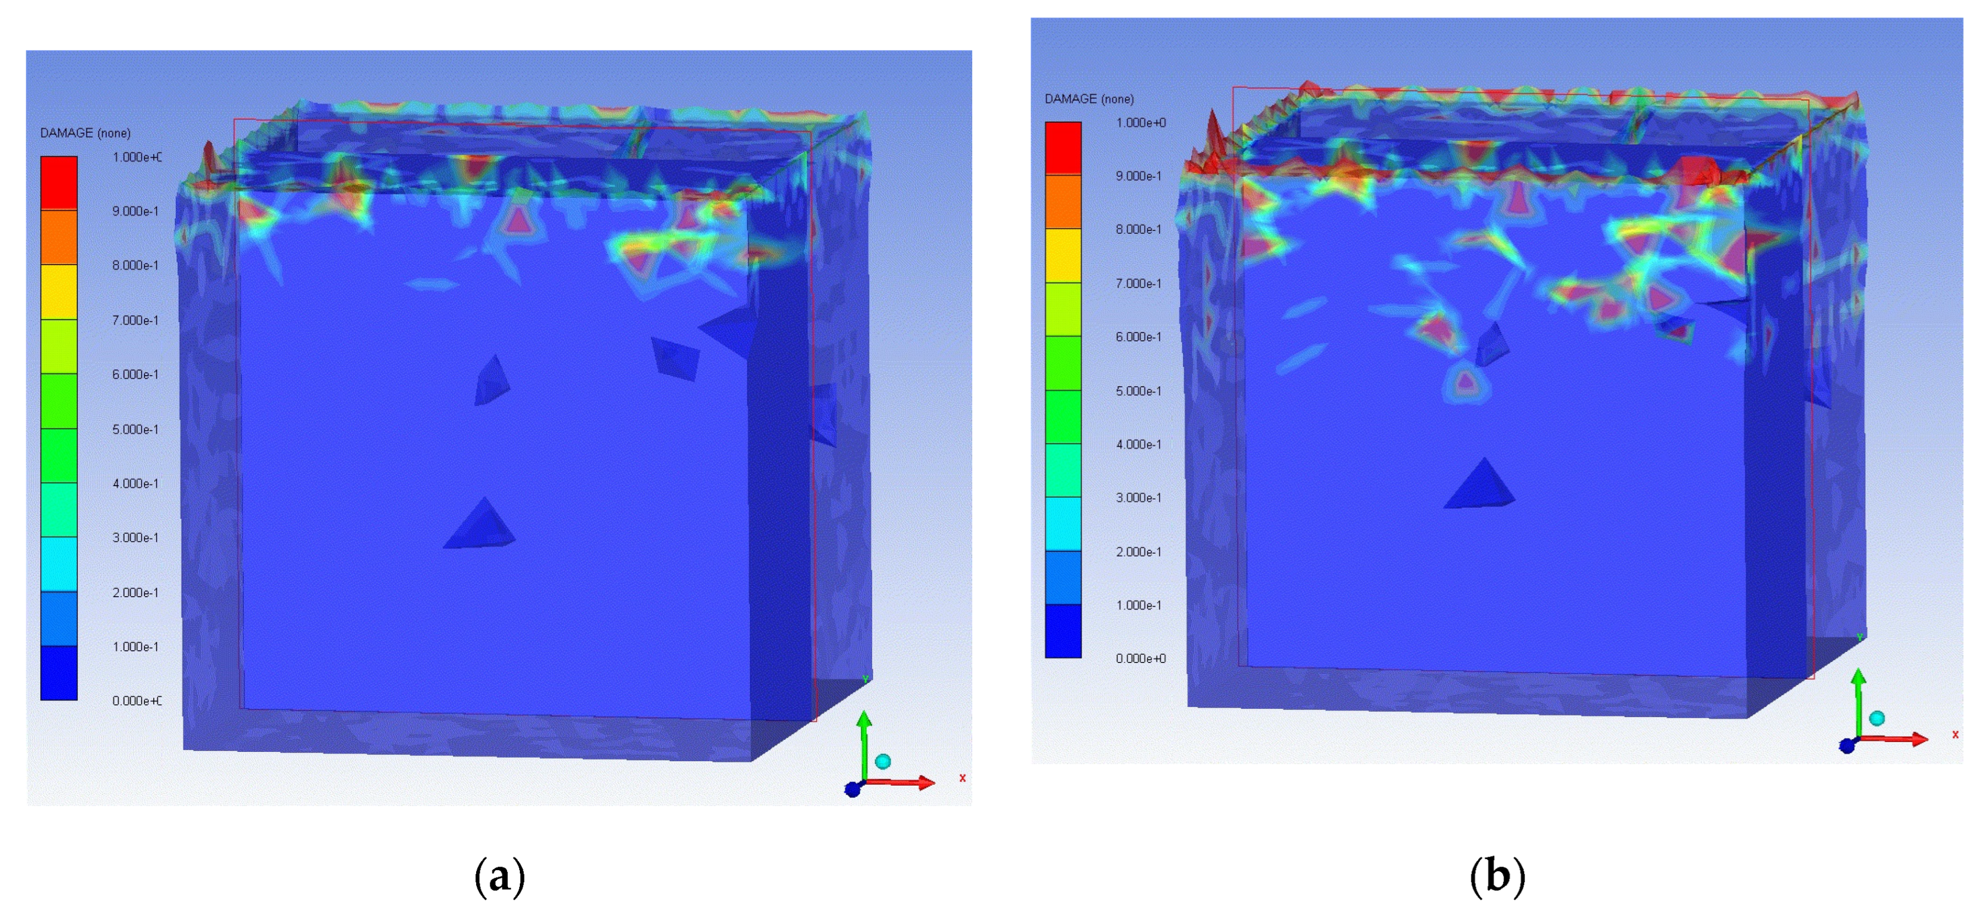The image size is (1988, 916).
Task: Click the dark blue Z-axis ball in panel (a)
Action: point(853,790)
